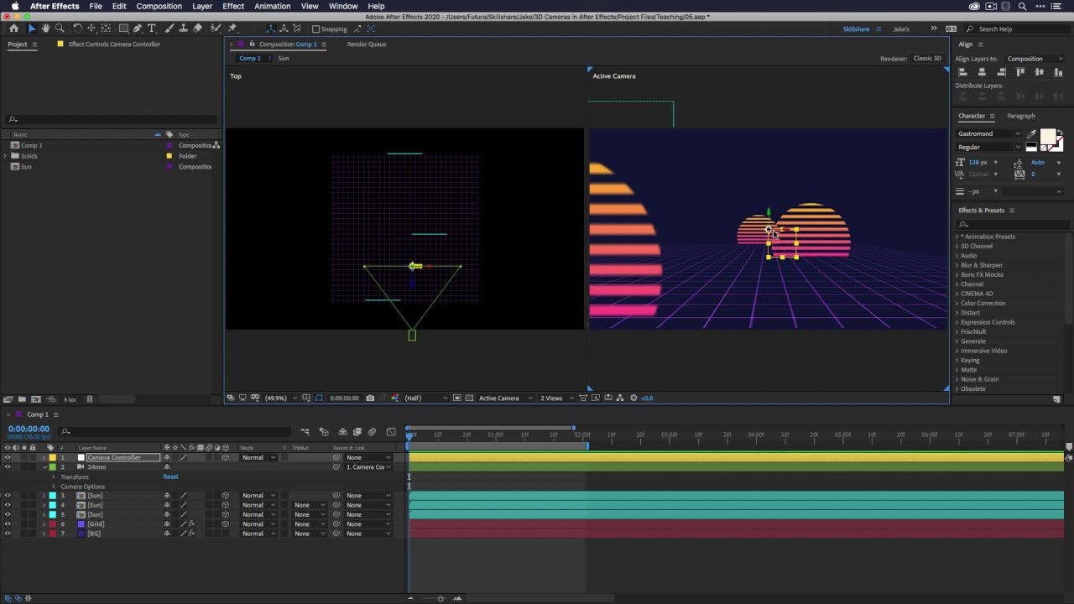Activate the Rotation tool

point(77,28)
